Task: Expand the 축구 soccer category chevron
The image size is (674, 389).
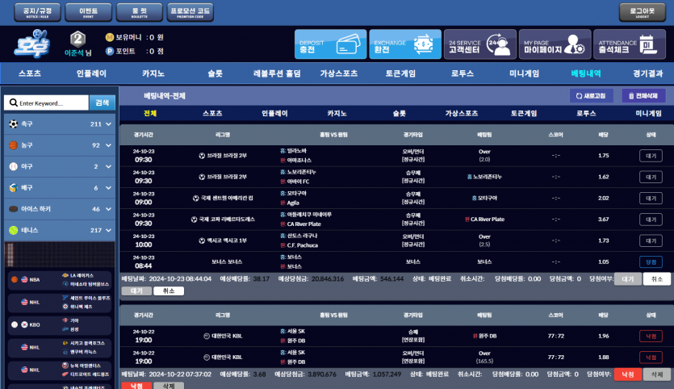Action: click(x=108, y=124)
